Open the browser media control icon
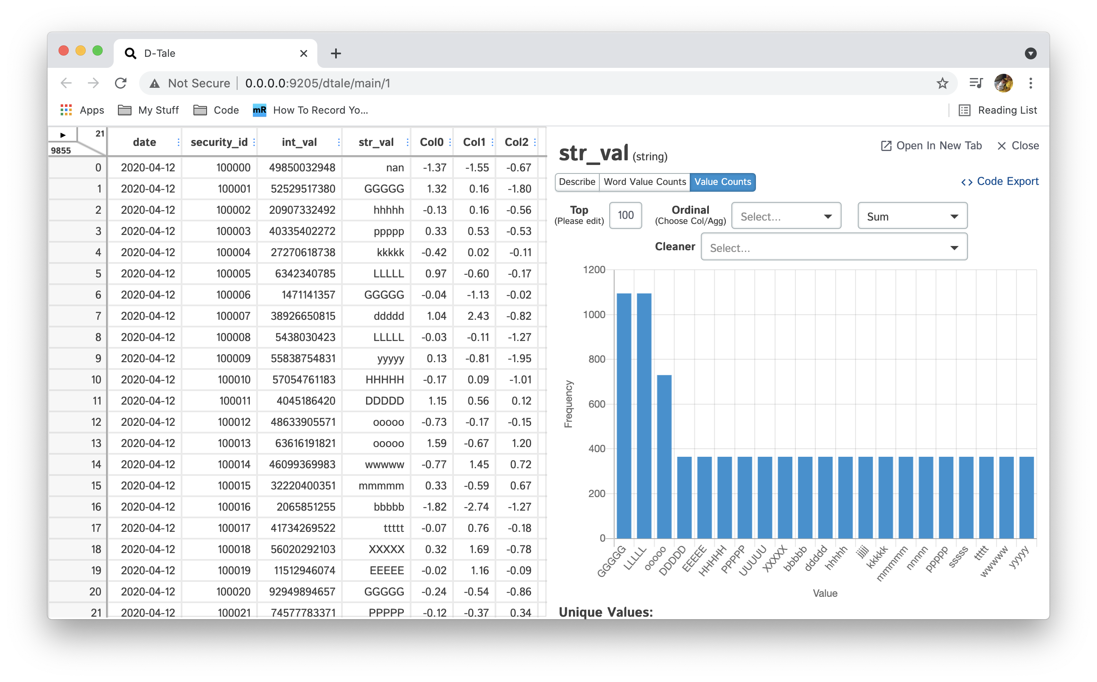The image size is (1097, 682). click(976, 84)
